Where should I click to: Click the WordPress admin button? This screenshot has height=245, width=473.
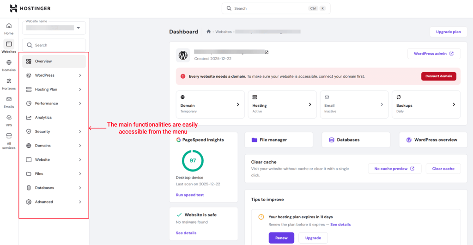tap(434, 54)
